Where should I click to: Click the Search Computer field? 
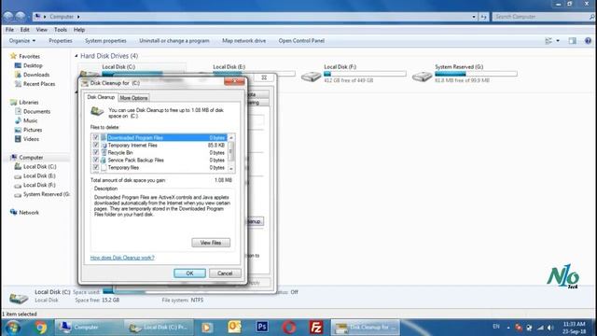[x=542, y=17]
